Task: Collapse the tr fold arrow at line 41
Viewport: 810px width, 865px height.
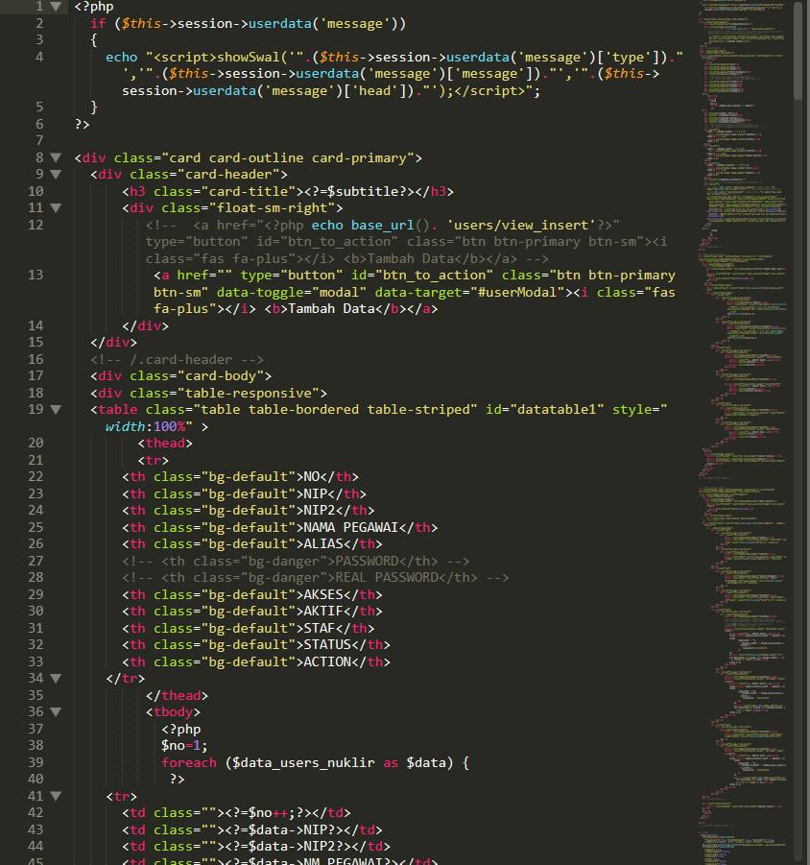Action: tap(56, 796)
